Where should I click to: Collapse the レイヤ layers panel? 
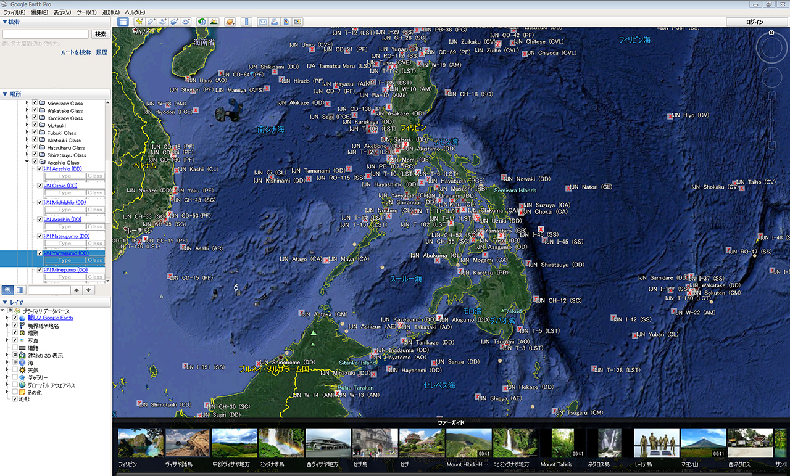point(5,302)
